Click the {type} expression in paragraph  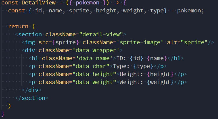[x=143, y=66]
